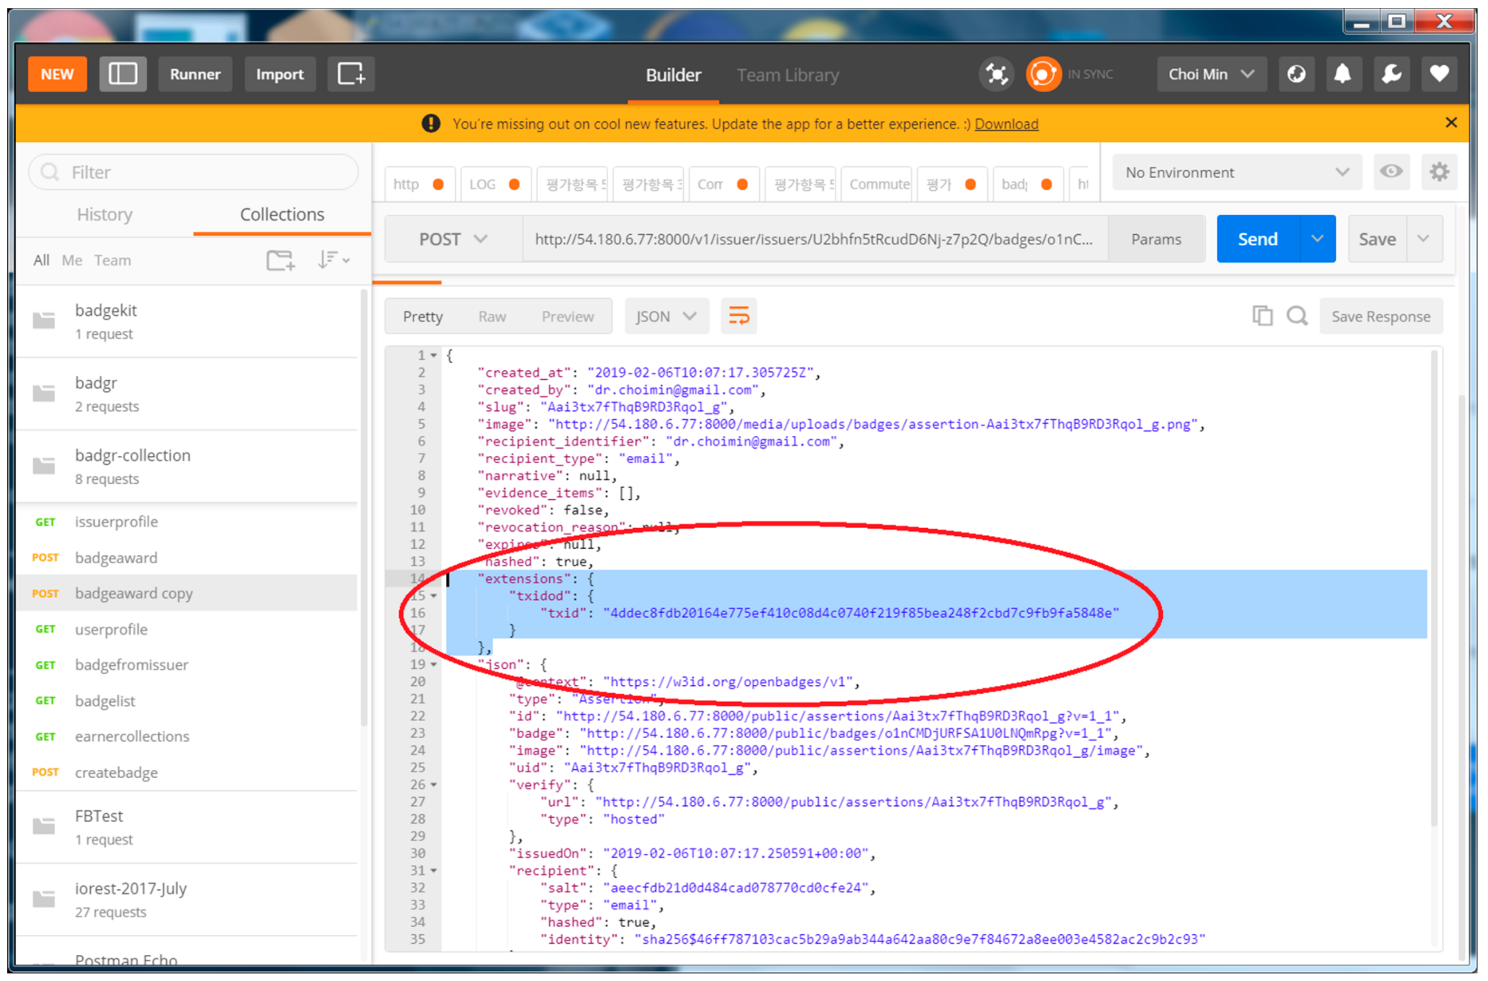The image size is (1488, 981).
Task: Toggle the sidebar layout icon
Action: pyautogui.click(x=123, y=74)
